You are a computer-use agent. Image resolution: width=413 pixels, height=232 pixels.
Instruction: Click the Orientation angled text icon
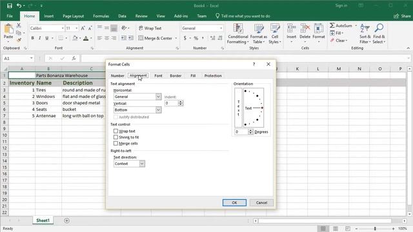pos(124,28)
